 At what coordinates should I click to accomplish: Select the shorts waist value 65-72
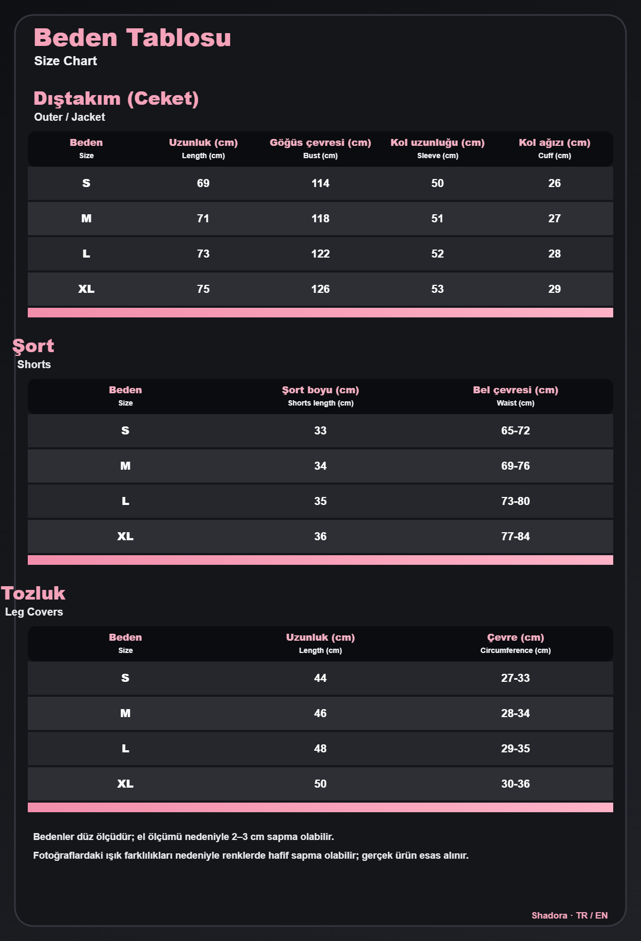(x=515, y=431)
